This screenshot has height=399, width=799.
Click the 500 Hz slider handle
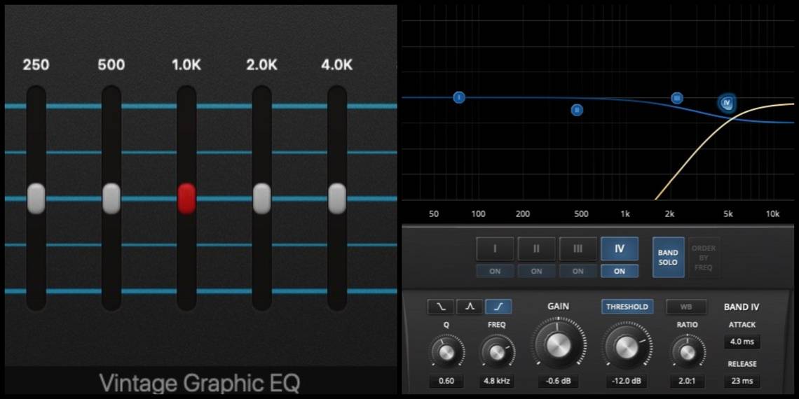pos(111,199)
